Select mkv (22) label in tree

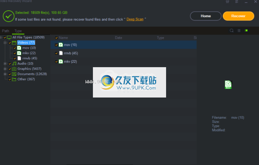pyautogui.click(x=29, y=53)
